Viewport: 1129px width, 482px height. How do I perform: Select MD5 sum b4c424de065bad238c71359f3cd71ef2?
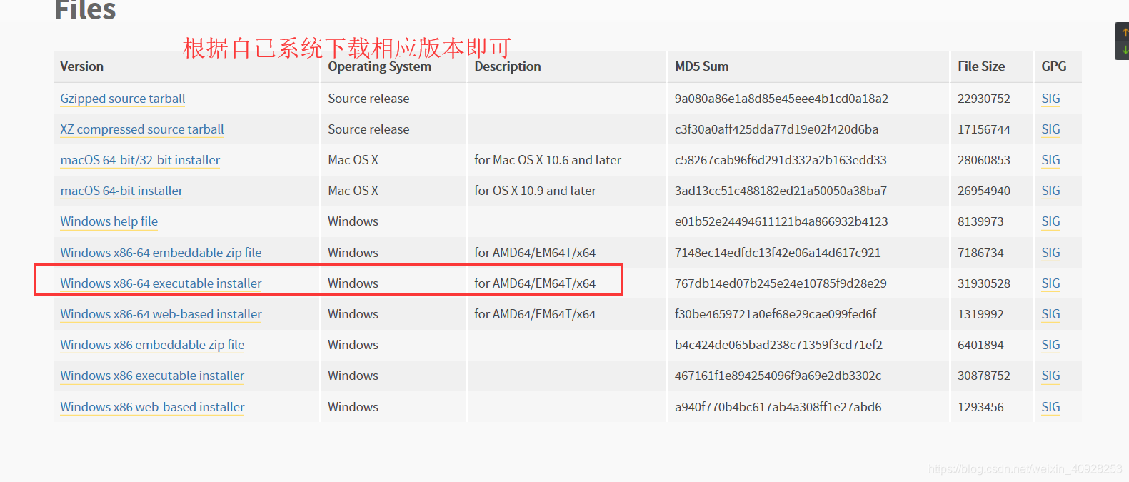click(778, 345)
